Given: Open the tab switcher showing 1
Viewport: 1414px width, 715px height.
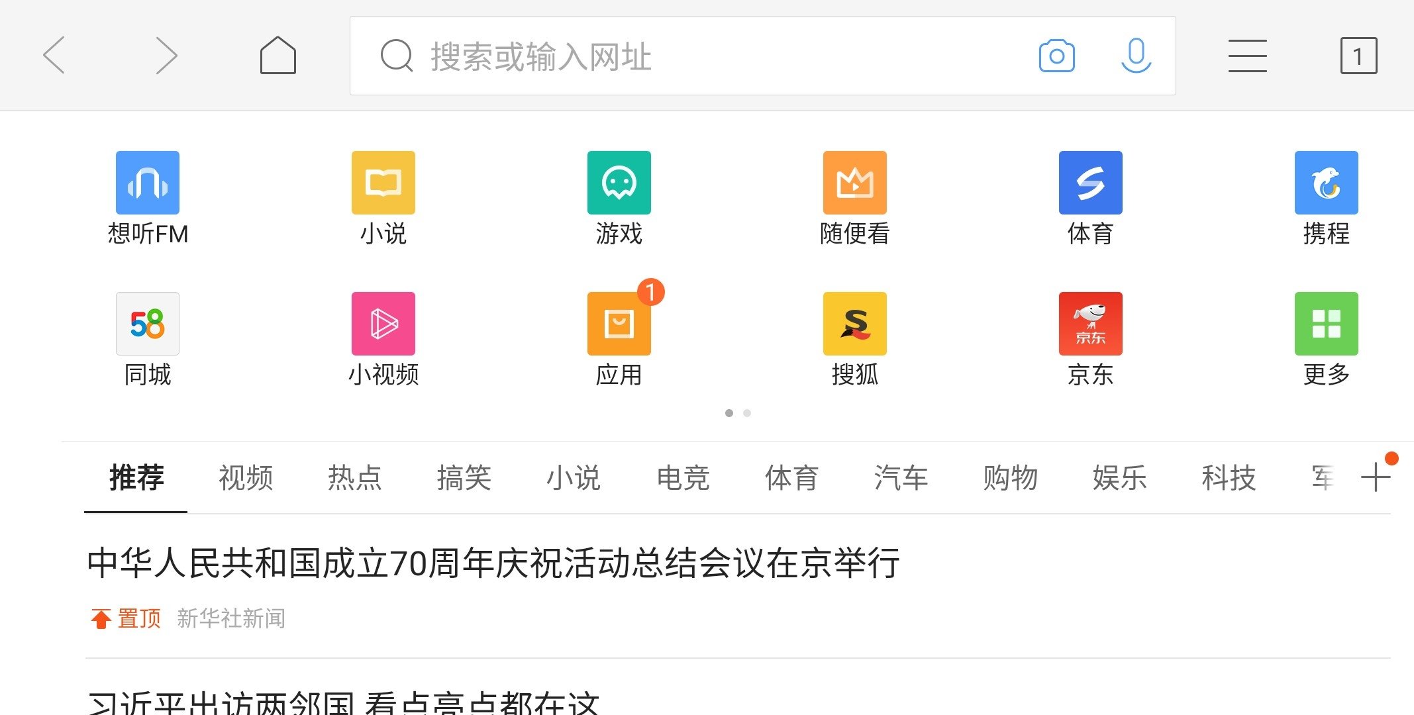Looking at the screenshot, I should tap(1358, 56).
